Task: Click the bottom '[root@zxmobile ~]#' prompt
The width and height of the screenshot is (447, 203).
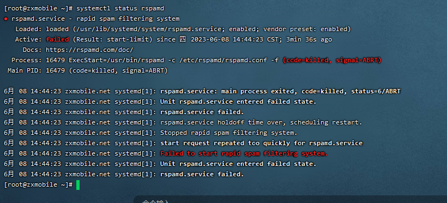Action: click(x=38, y=185)
